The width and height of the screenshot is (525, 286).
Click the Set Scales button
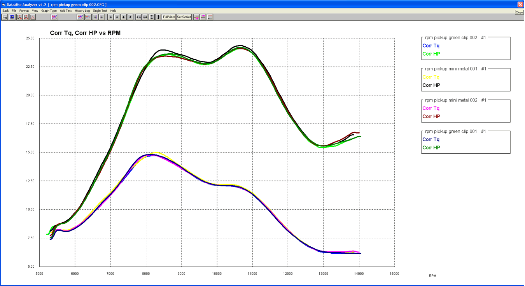point(184,17)
